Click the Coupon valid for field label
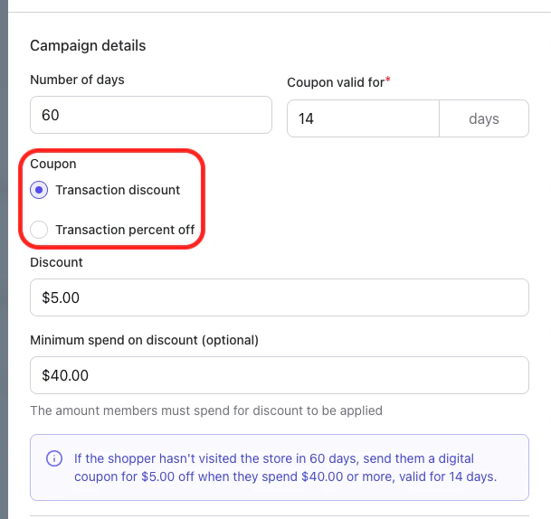The width and height of the screenshot is (551, 519). coord(335,82)
